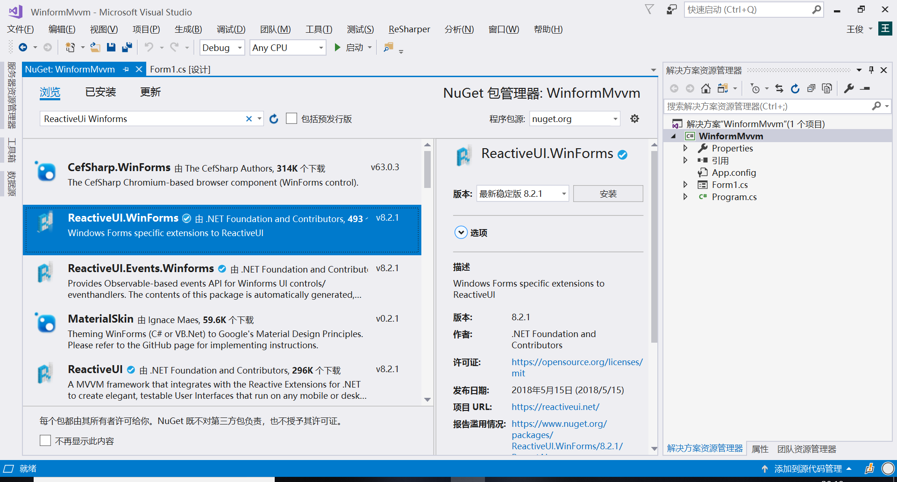The width and height of the screenshot is (897, 482).
Task: Click the package list vertical scrollbar thumb
Action: tap(427, 169)
